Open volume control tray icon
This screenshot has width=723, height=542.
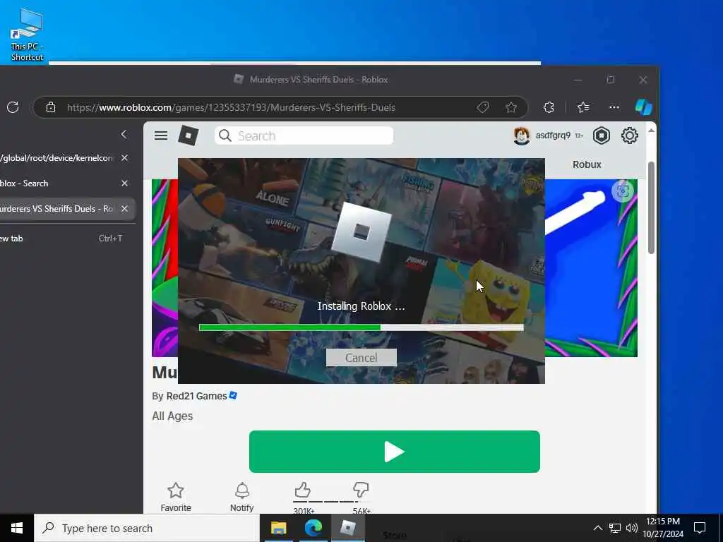(x=631, y=528)
